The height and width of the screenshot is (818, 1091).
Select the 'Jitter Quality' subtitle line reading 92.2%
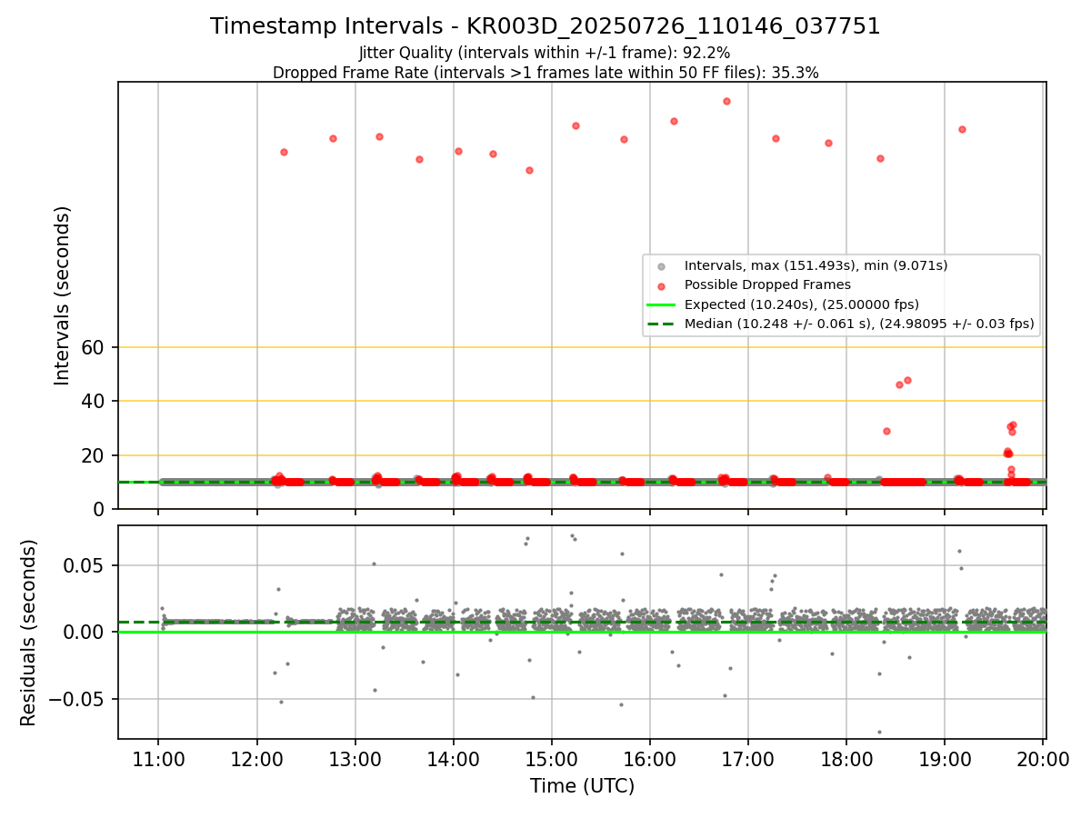[x=545, y=53]
